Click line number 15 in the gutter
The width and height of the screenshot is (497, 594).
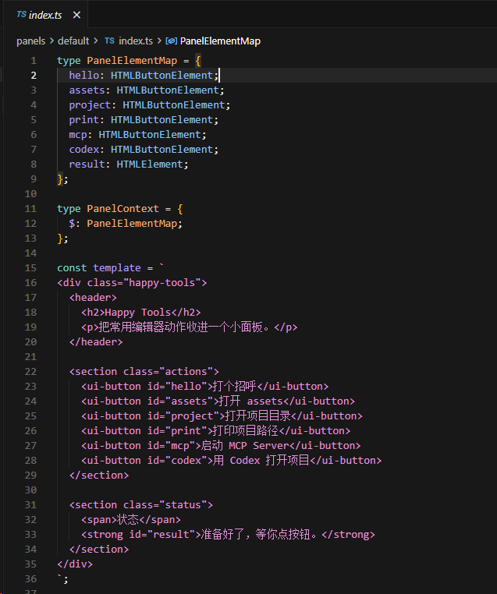pyautogui.click(x=30, y=268)
